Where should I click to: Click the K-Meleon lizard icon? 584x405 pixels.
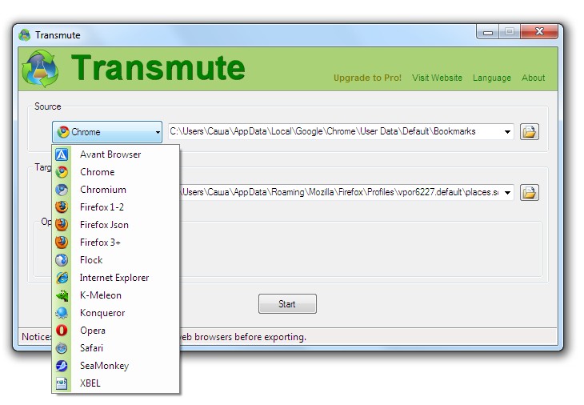point(62,295)
